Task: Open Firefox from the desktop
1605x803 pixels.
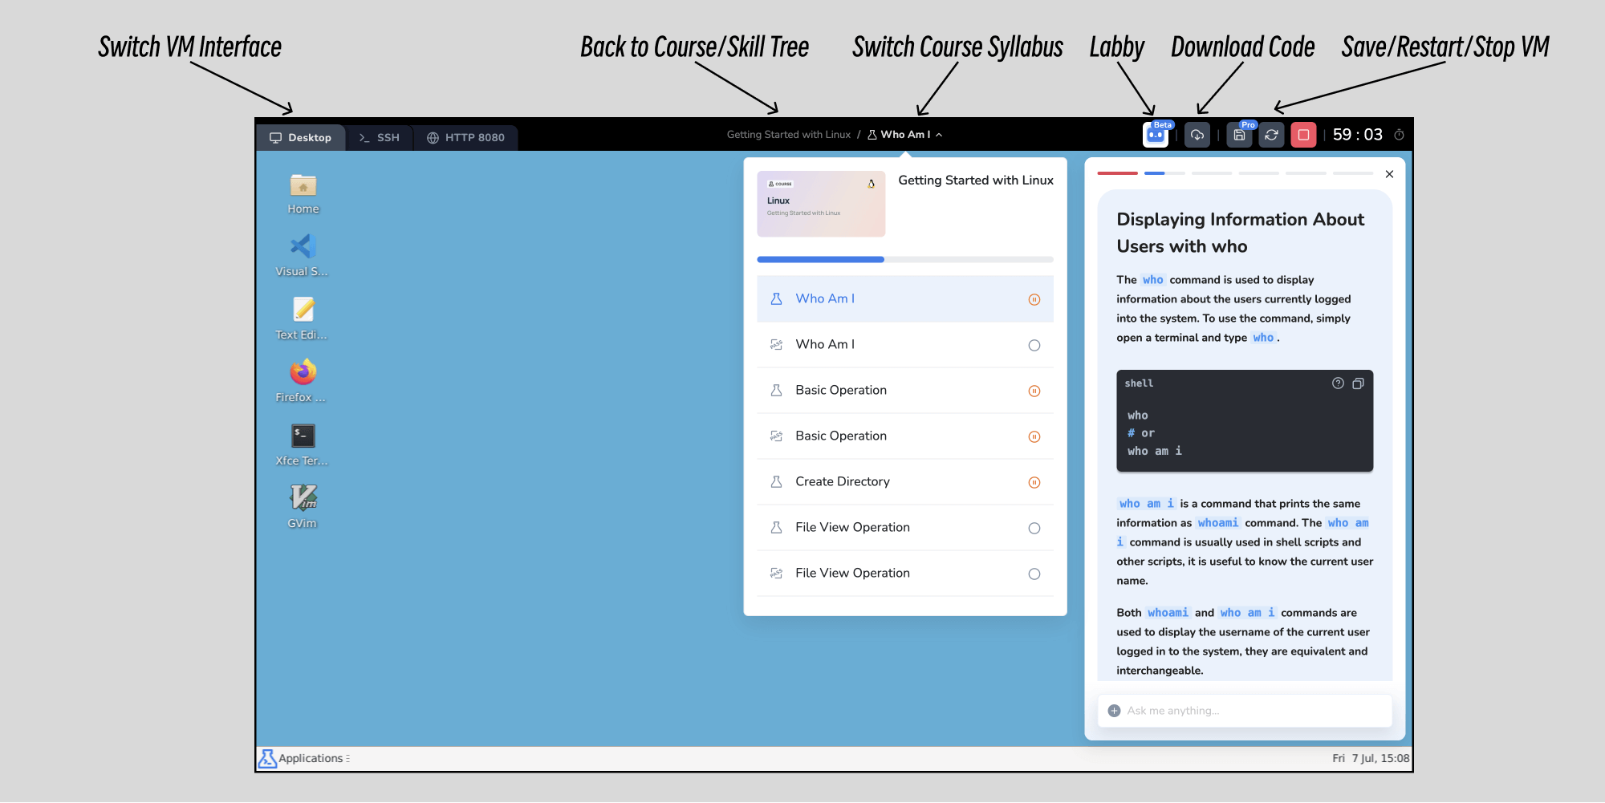Action: pos(303,373)
